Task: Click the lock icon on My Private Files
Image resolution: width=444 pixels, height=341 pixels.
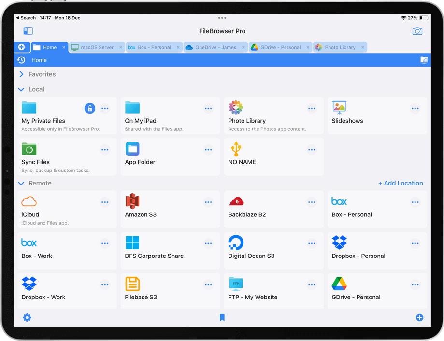Action: pyautogui.click(x=90, y=108)
